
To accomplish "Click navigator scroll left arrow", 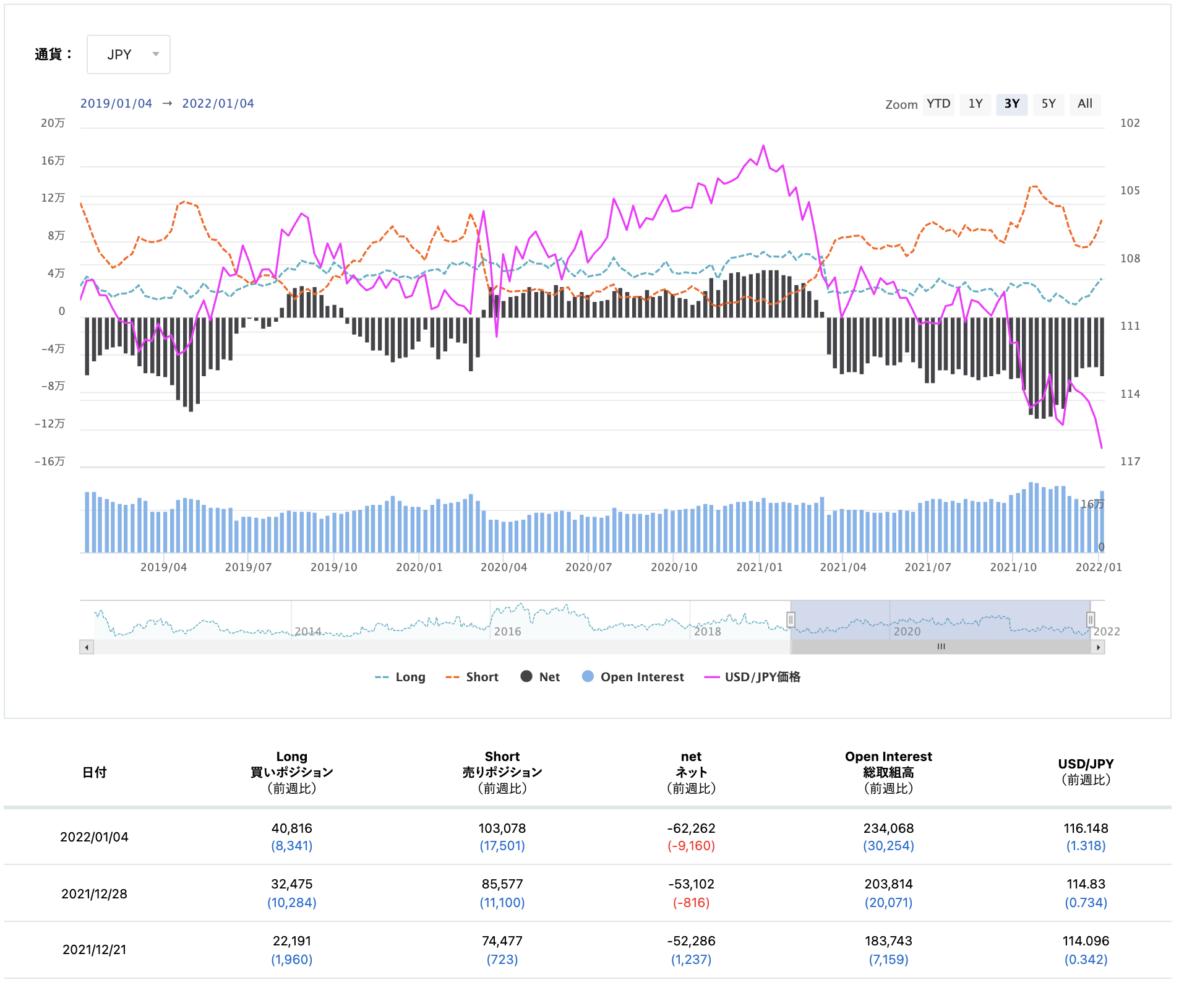I will (87, 647).
